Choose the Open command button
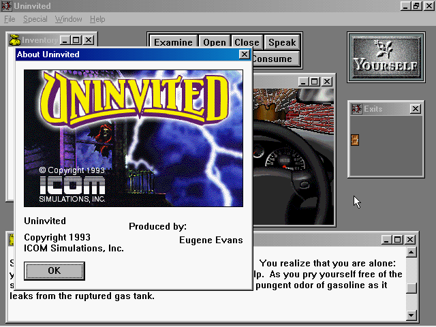 point(215,42)
